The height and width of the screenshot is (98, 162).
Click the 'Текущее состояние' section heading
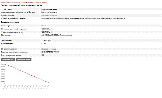10,22
